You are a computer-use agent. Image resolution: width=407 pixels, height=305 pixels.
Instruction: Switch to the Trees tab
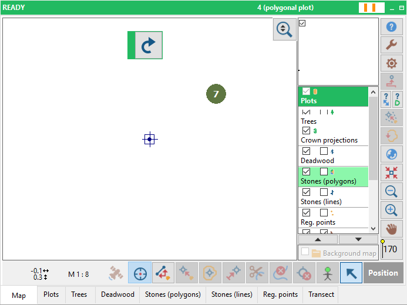click(x=79, y=294)
